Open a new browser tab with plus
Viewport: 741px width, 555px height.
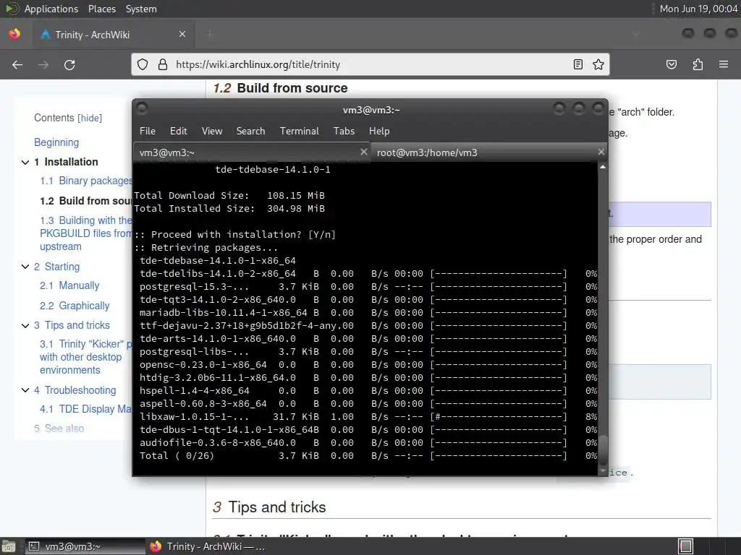click(211, 34)
